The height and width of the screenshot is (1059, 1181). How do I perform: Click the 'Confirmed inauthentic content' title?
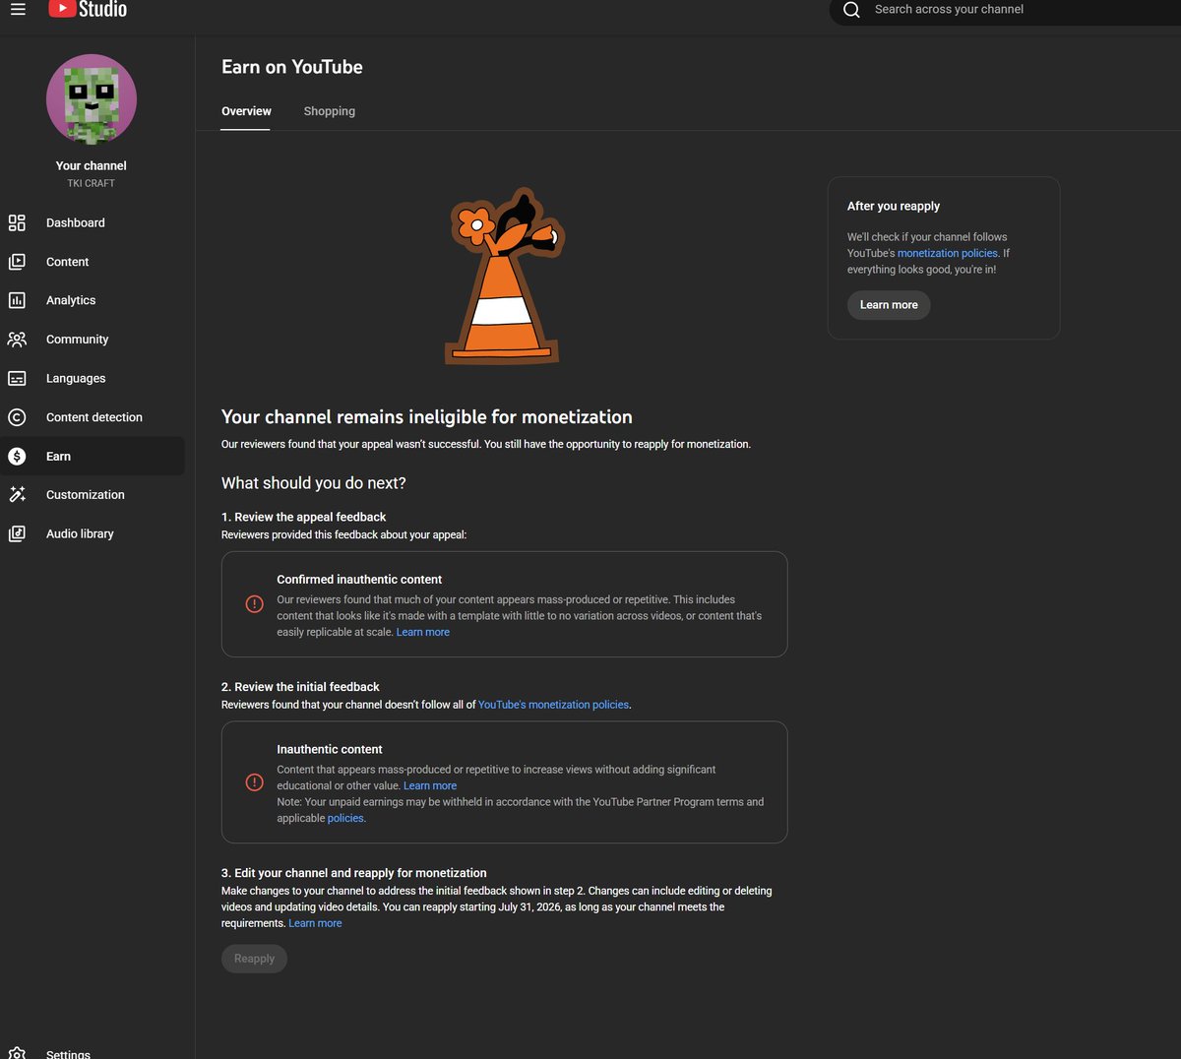(359, 580)
